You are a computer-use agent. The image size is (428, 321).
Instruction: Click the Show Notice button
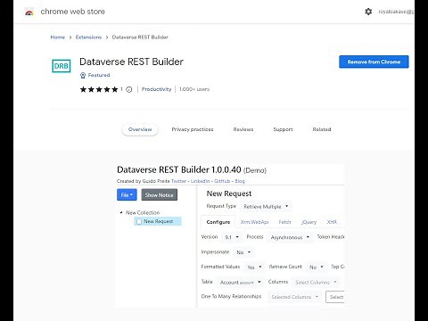(x=160, y=195)
